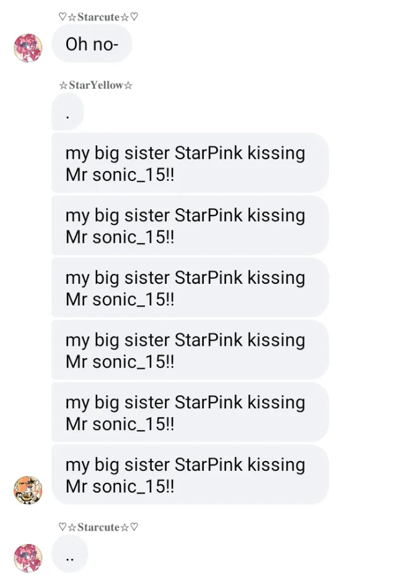Viewport: 412px width, 575px height.
Task: Click Starcute's double-dot ".." message bubble
Action: (69, 554)
